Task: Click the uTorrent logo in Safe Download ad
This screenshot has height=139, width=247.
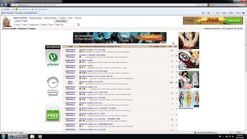Action: point(53,57)
